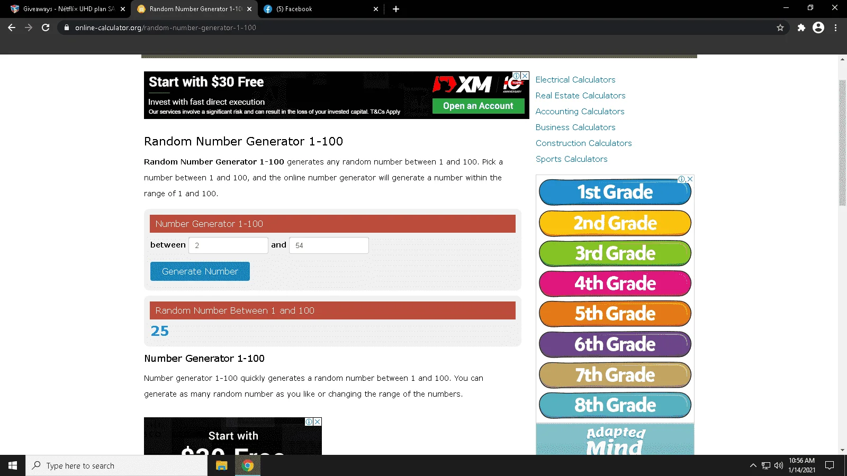Close the bottom Start with ad

[x=318, y=422]
